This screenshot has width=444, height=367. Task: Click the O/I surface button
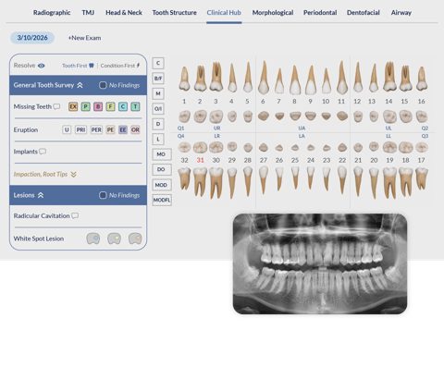pyautogui.click(x=158, y=108)
